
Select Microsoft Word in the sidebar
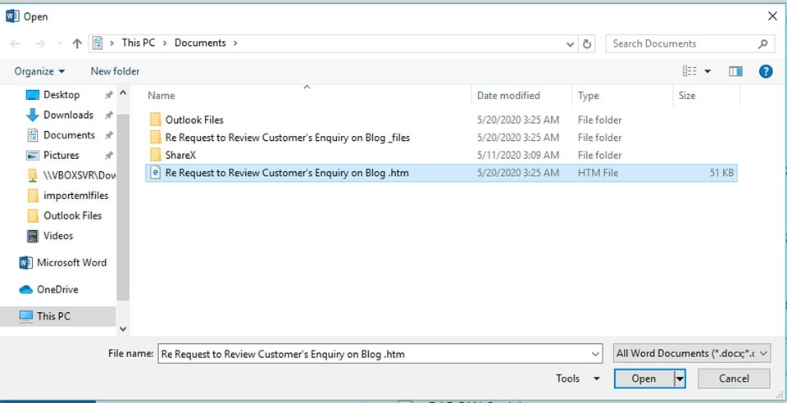pyautogui.click(x=63, y=263)
